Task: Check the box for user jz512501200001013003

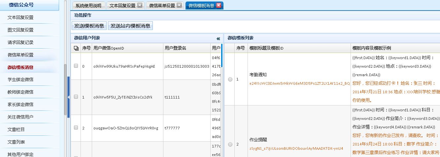Action: click(76, 66)
